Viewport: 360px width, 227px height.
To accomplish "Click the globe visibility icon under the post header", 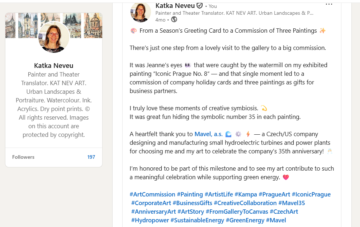I will click(x=174, y=19).
